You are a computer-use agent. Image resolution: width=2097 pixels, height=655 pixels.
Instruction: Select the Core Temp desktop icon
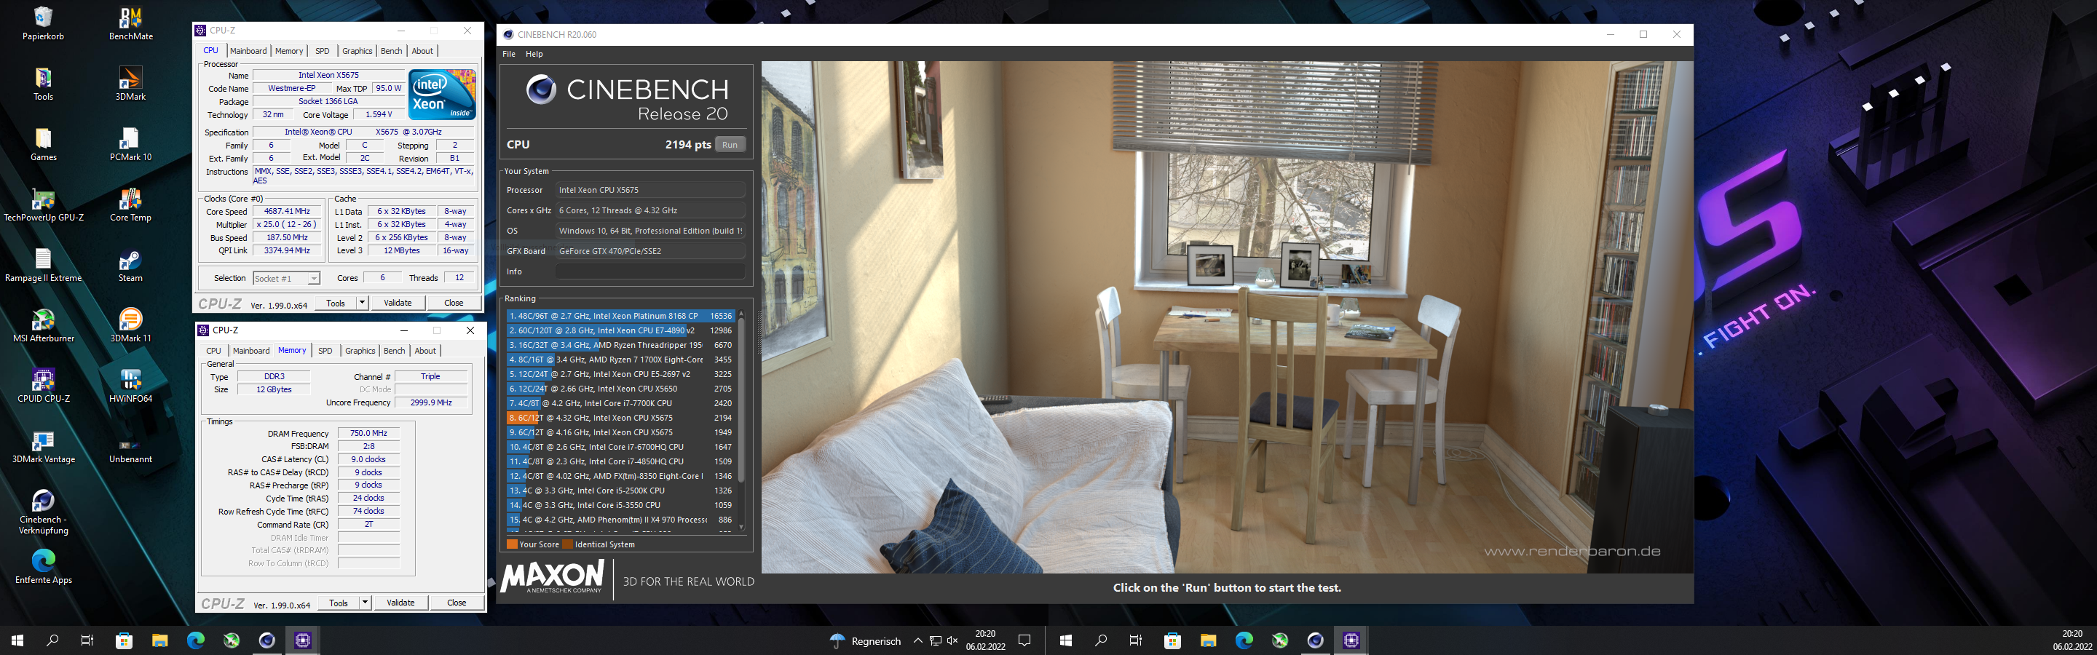coord(130,205)
